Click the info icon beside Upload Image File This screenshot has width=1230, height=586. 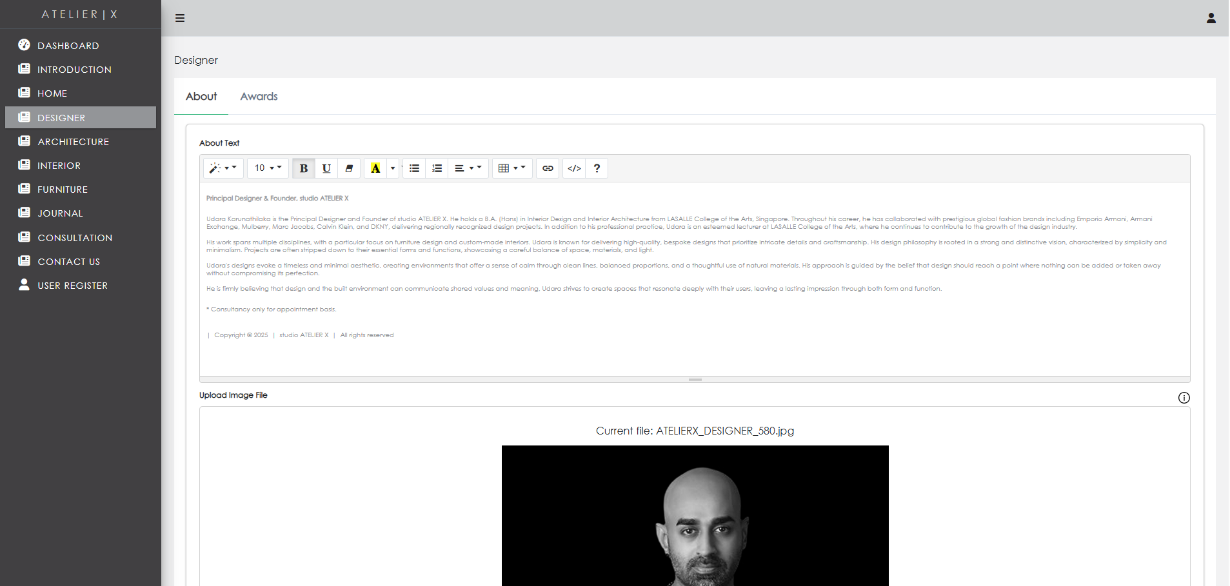[1184, 398]
